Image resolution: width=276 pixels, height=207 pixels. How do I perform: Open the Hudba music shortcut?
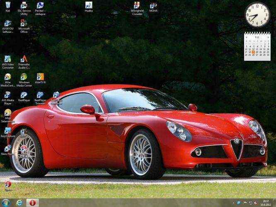click(x=89, y=7)
